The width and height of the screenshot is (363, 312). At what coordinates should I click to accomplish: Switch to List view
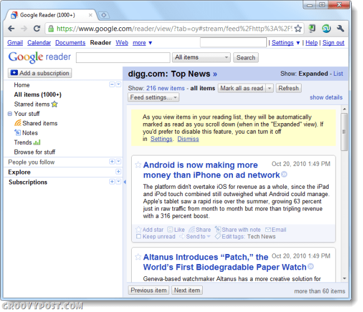click(338, 74)
